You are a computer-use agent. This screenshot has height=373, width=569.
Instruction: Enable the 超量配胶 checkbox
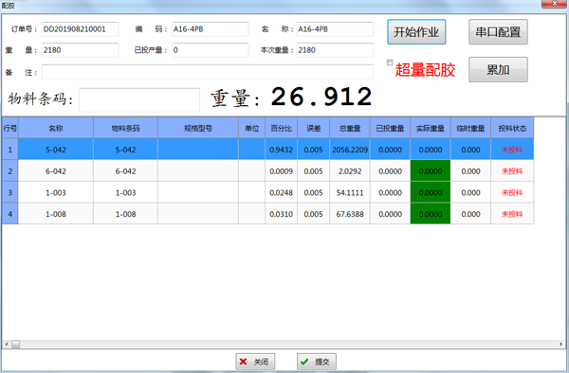coord(390,62)
